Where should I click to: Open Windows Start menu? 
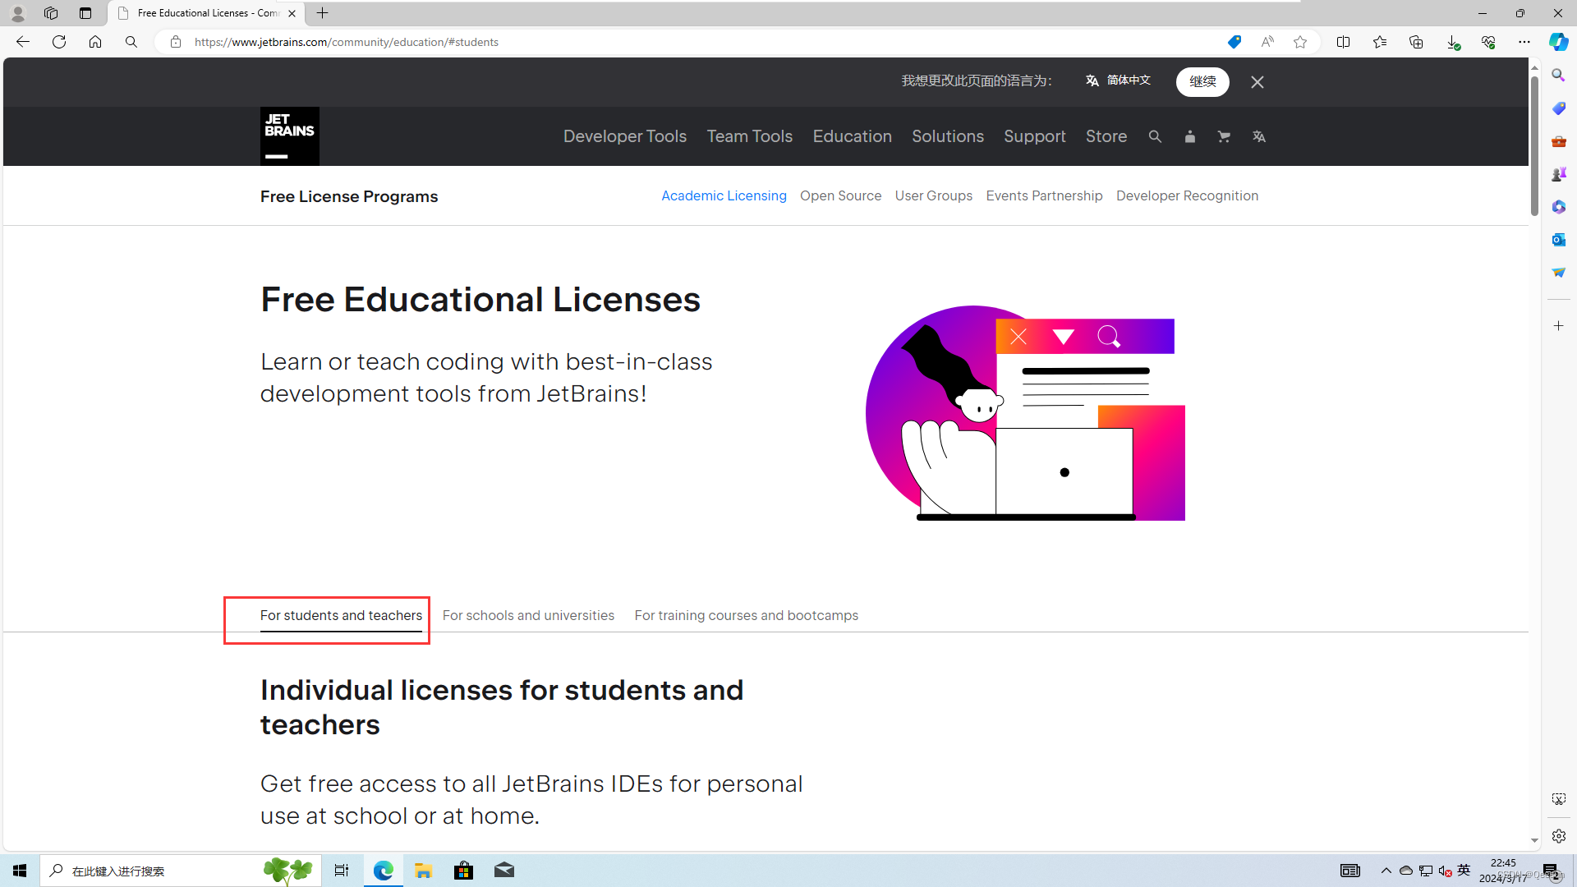point(20,871)
